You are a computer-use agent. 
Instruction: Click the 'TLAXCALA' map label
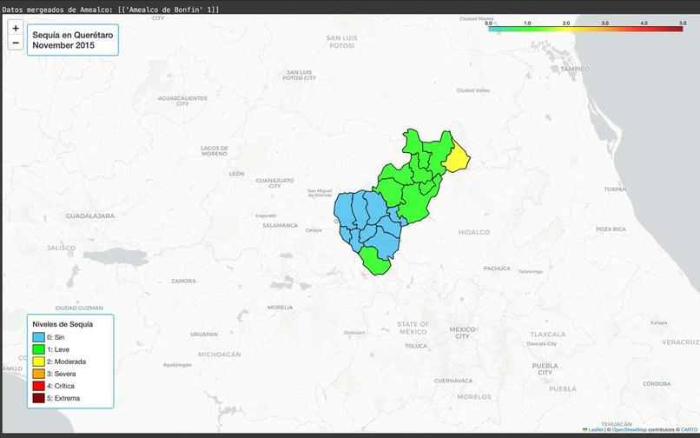tap(548, 335)
